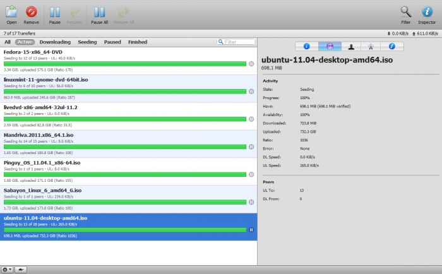This screenshot has width=442, height=274.
Task: Click the total download speed indicator
Action: [x=398, y=33]
